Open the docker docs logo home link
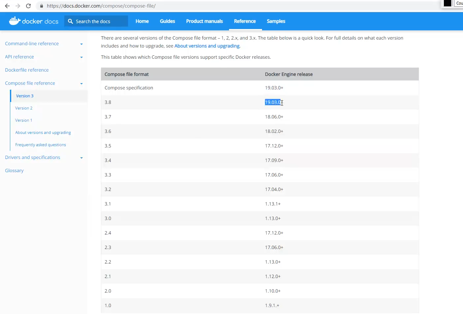 pyautogui.click(x=34, y=21)
